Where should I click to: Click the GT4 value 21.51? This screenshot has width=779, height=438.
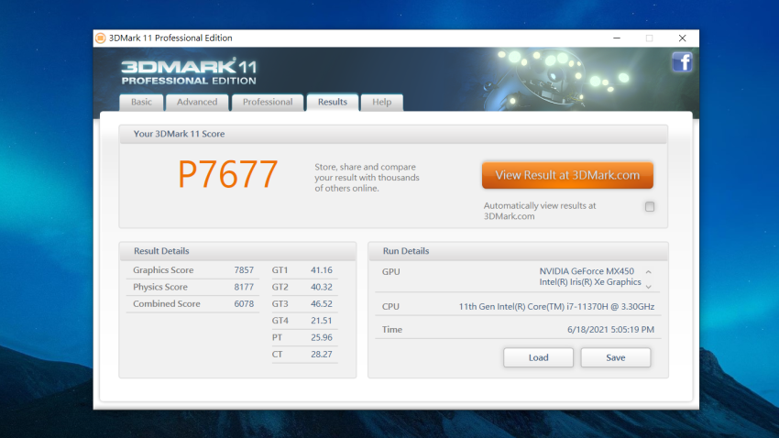tap(322, 321)
